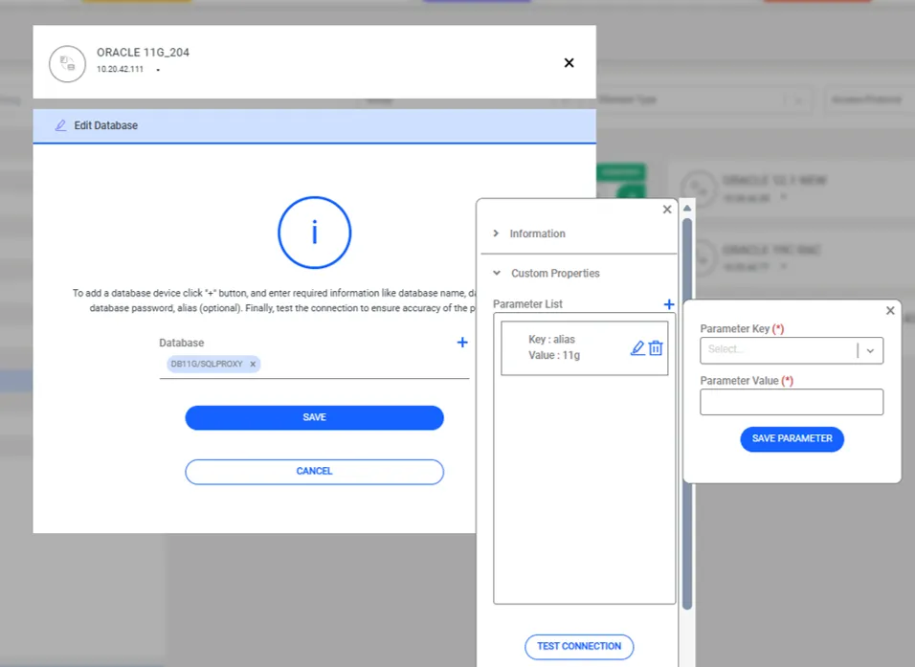Click the SAVE PARAMETER button
The height and width of the screenshot is (667, 915).
click(x=792, y=438)
